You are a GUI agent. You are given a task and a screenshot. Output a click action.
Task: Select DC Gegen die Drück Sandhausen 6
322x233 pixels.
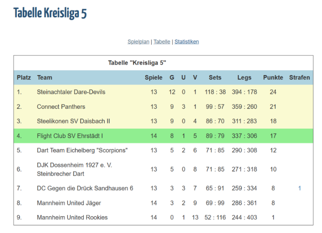[85, 188]
